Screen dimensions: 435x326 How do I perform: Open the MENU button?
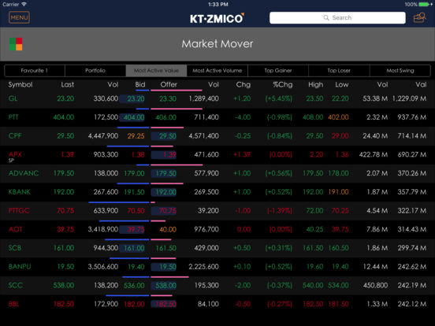point(19,17)
